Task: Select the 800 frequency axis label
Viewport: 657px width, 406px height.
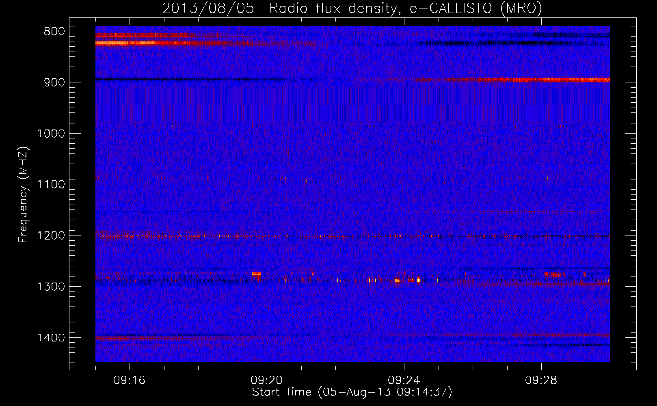Action: point(54,32)
